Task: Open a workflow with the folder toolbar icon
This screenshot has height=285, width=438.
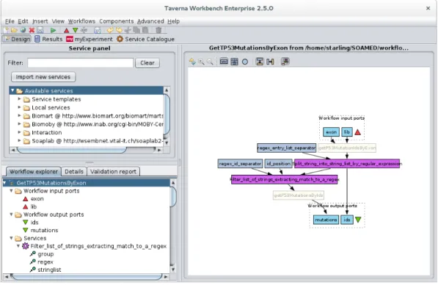Action: coord(14,30)
